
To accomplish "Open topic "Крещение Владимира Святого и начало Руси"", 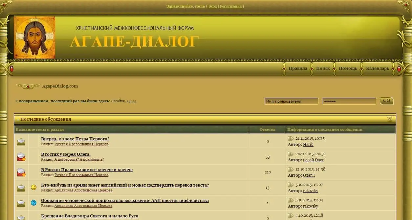I will 90,216.
